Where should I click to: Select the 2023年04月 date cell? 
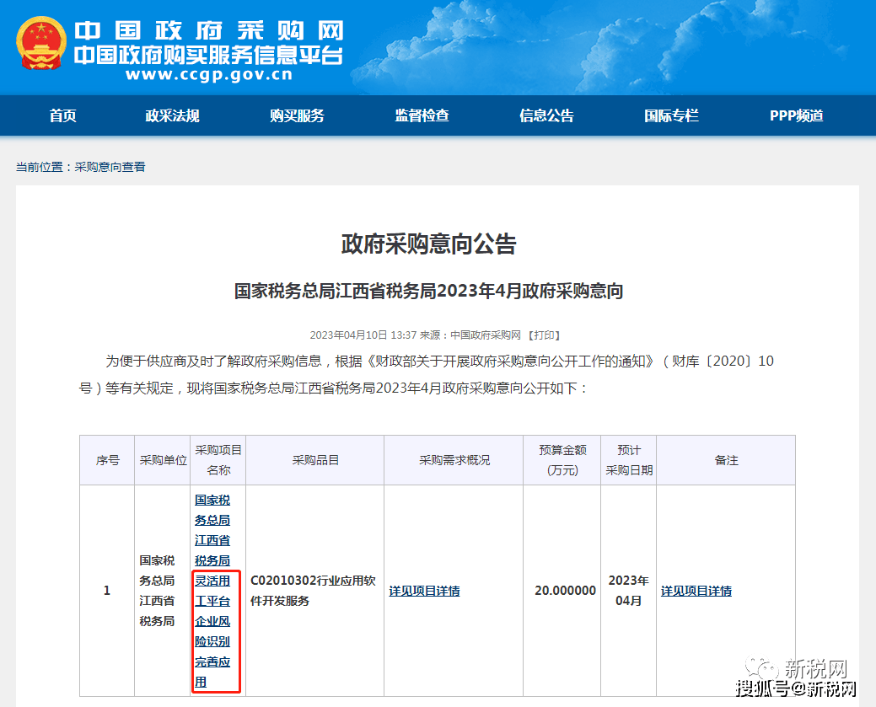(628, 591)
